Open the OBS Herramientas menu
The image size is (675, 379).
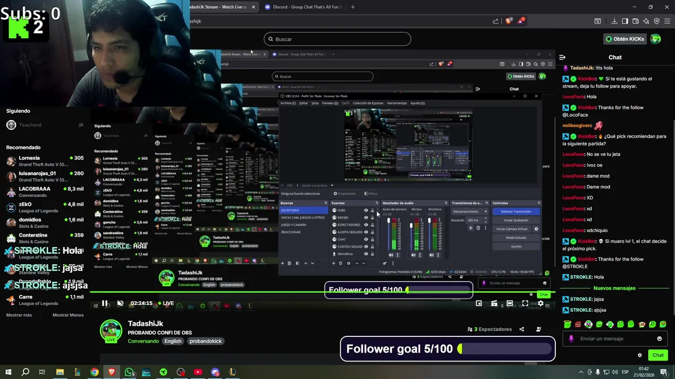[x=397, y=103]
